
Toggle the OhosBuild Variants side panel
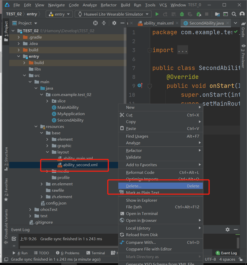pyautogui.click(x=6, y=226)
